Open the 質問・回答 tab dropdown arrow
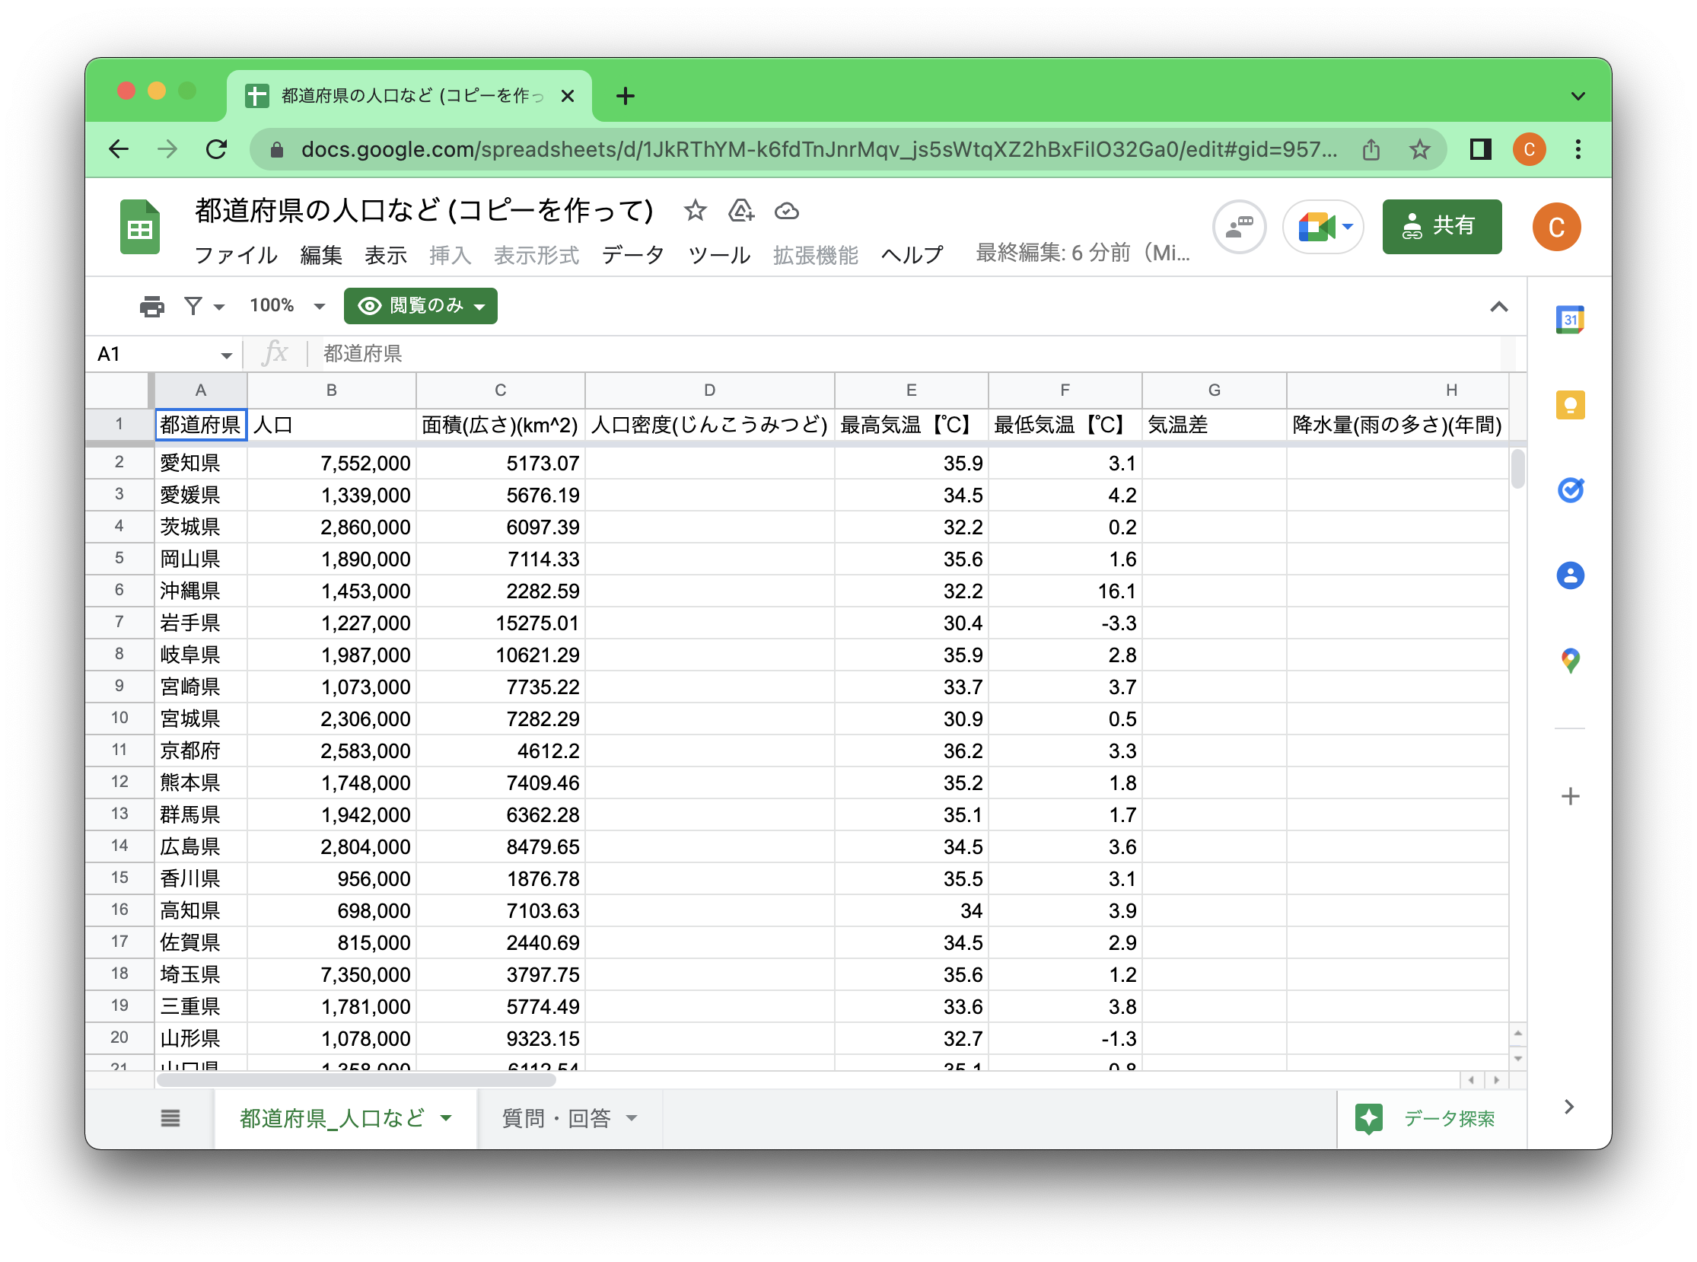Screen dimensions: 1697x1262 click(x=632, y=1118)
